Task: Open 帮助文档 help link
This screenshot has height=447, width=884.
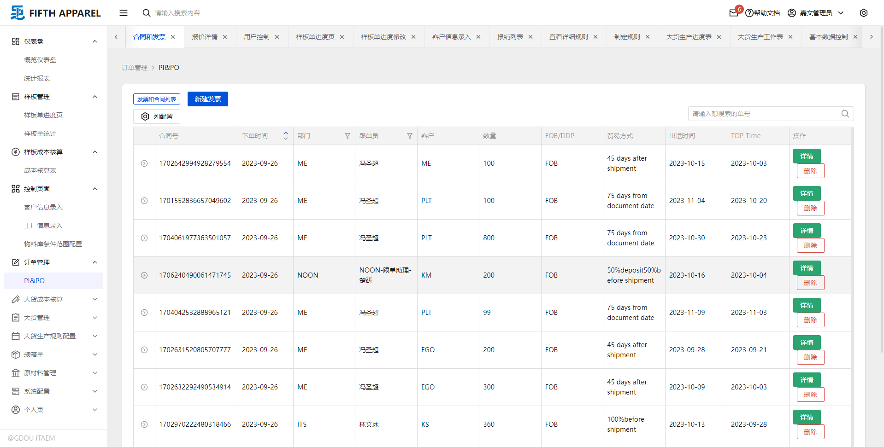Action: [x=763, y=13]
